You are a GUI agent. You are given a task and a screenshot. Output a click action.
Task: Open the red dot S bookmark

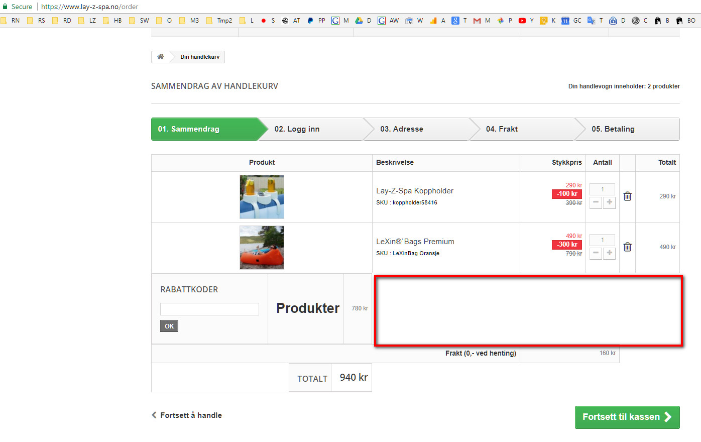click(268, 21)
